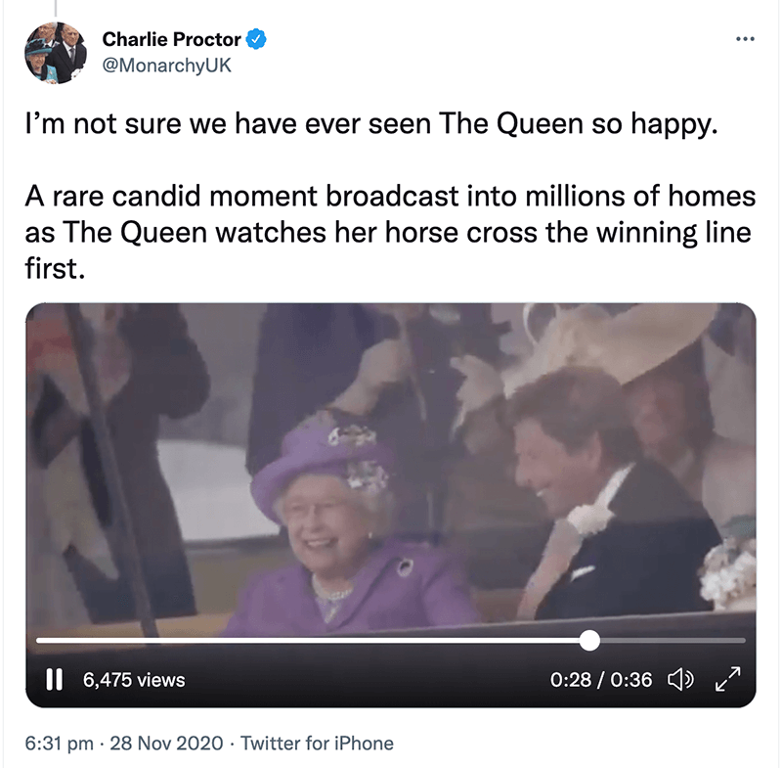This screenshot has height=768, width=782.
Task: Open the 6:31 pm timestamp link
Action: pos(59,743)
